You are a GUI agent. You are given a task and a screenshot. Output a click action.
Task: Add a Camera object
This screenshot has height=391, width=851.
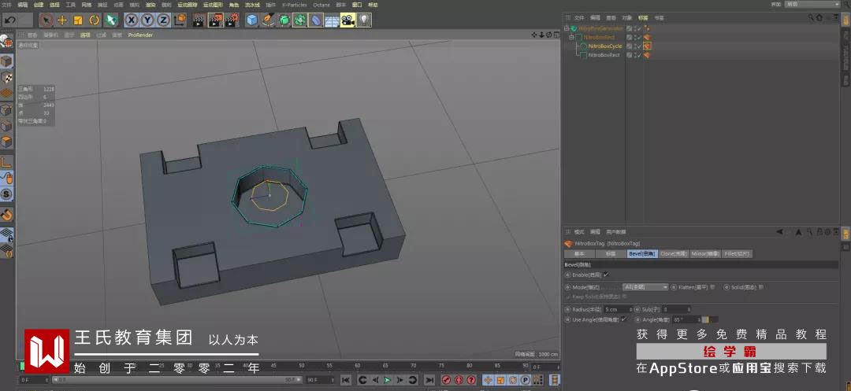click(347, 20)
